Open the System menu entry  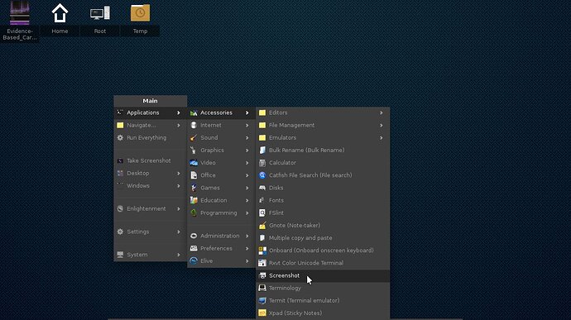click(150, 255)
